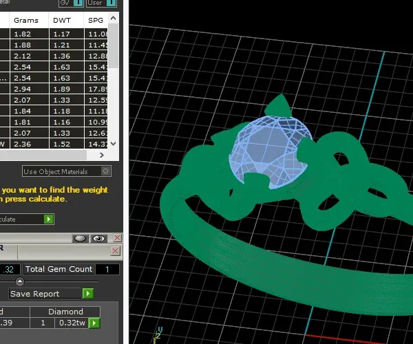
Task: Select the table cell showing 2.12 grams
Action: (29, 56)
